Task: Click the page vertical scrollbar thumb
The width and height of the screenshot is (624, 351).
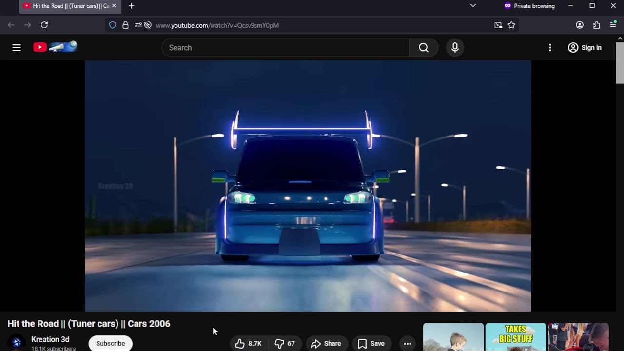Action: pos(620,62)
